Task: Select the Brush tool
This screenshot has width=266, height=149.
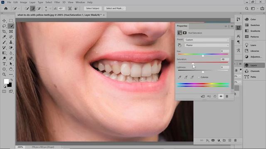Action: [4, 42]
